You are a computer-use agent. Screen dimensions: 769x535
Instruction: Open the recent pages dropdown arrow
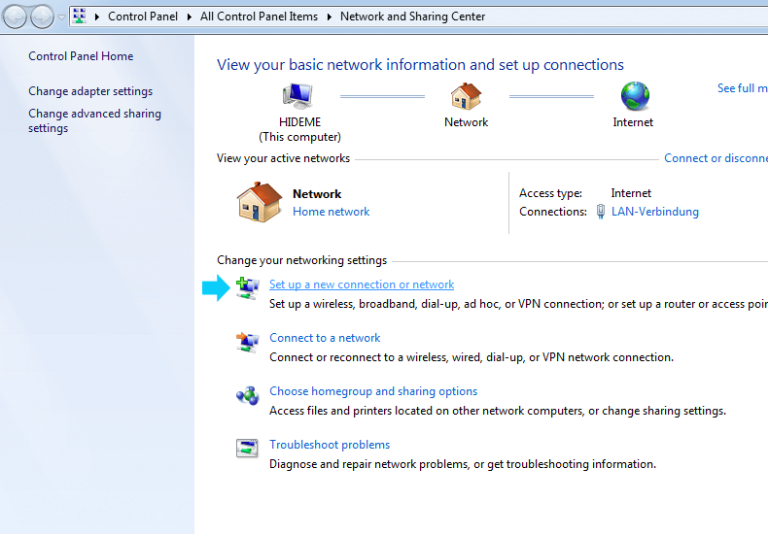[61, 17]
